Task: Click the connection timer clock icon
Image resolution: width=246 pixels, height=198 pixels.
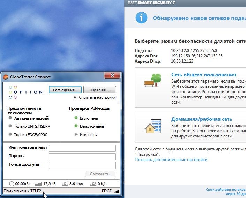Action: pyautogui.click(x=12, y=184)
